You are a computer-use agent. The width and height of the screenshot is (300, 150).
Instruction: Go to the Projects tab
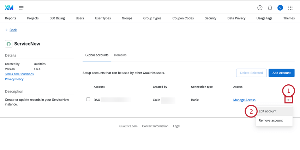pos(33,18)
